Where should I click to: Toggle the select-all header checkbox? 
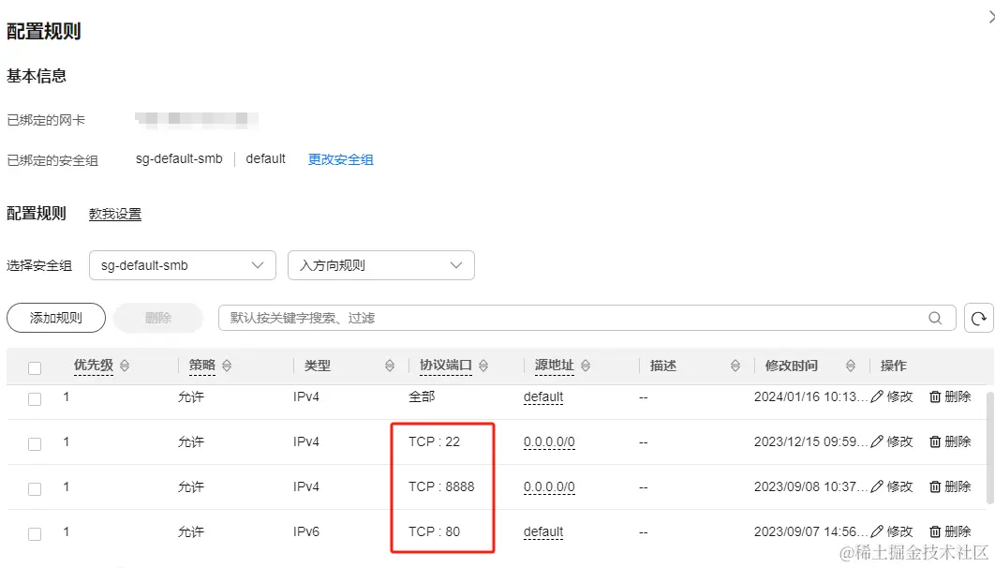[x=35, y=367]
